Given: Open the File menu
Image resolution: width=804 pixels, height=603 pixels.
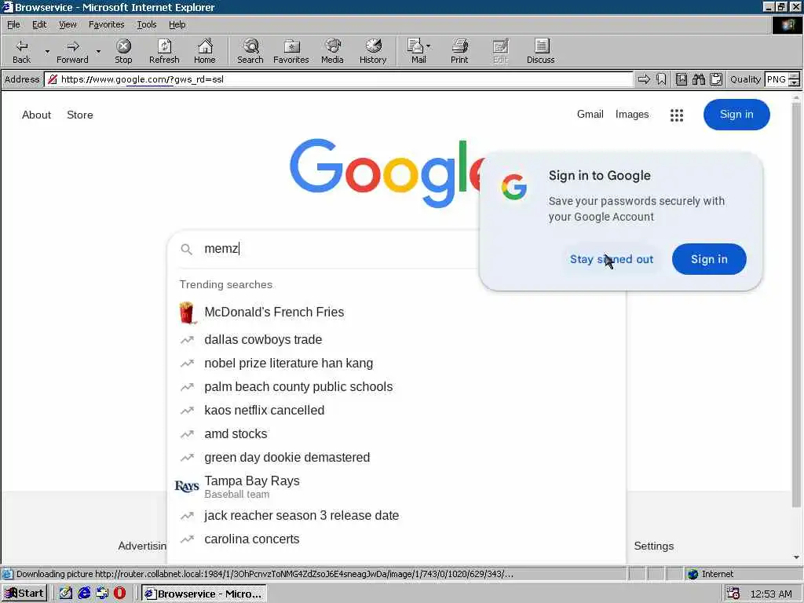Looking at the screenshot, I should tap(13, 24).
